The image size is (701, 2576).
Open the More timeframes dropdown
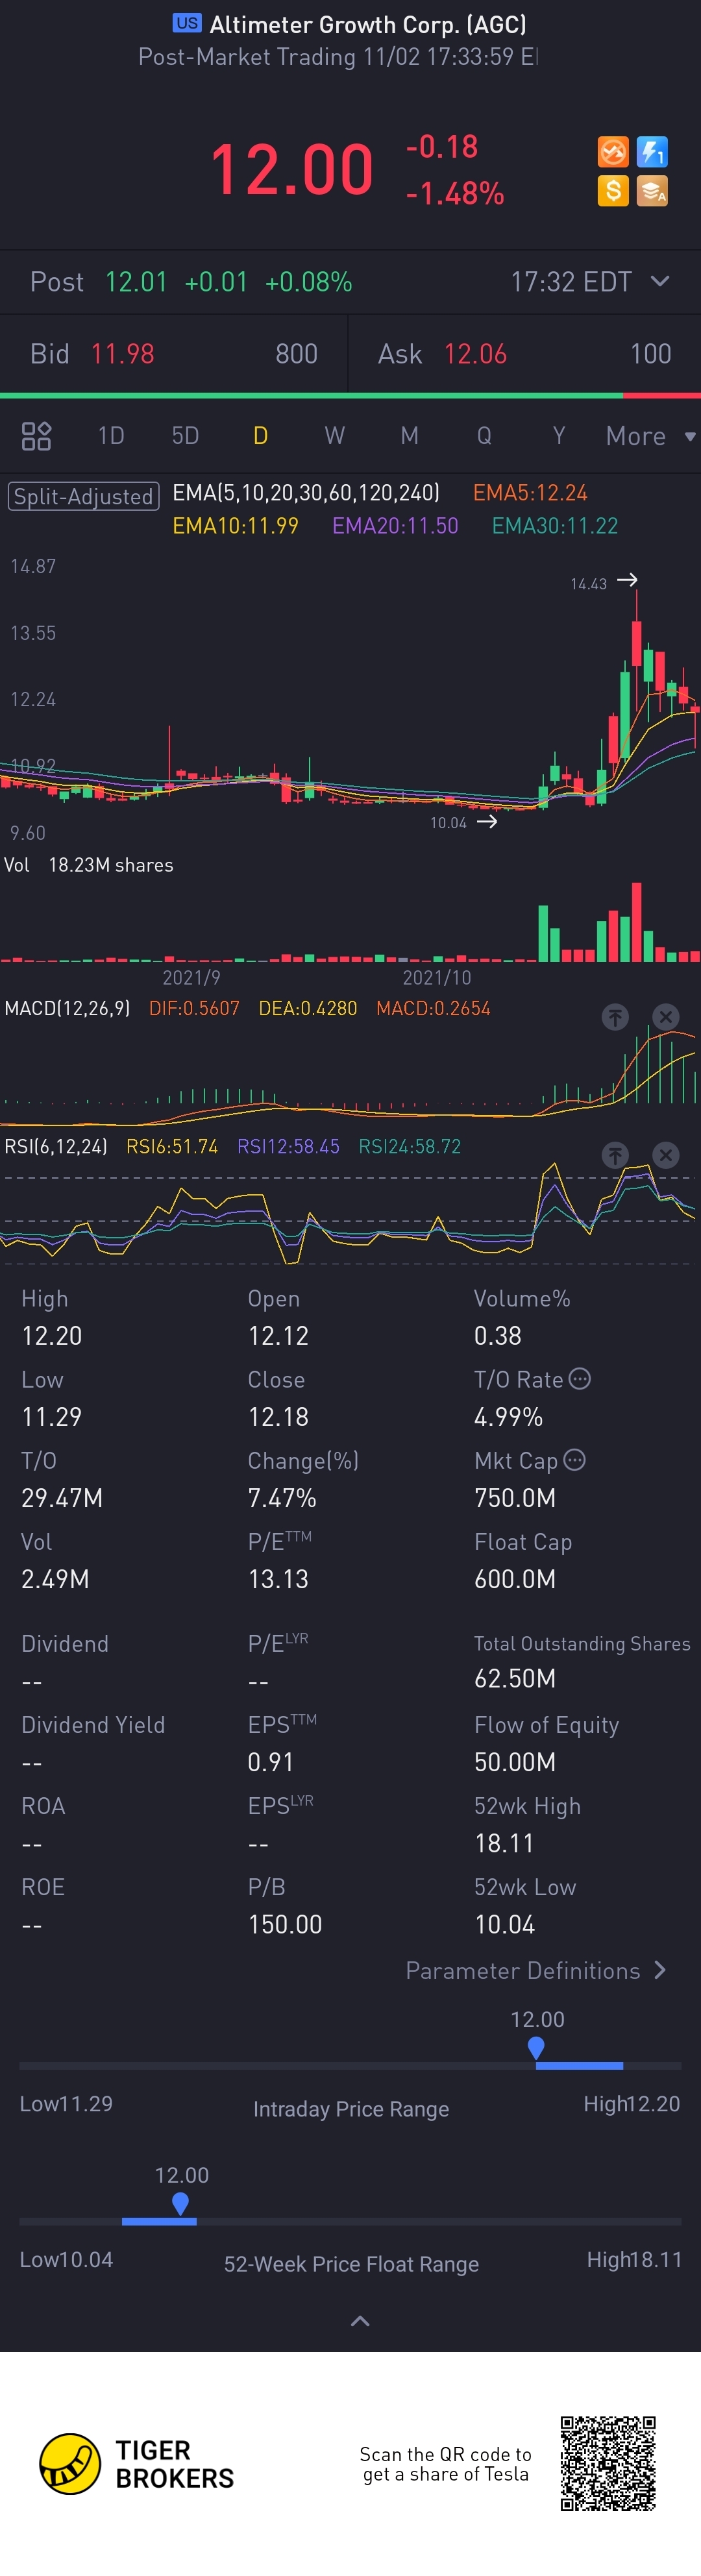point(650,436)
